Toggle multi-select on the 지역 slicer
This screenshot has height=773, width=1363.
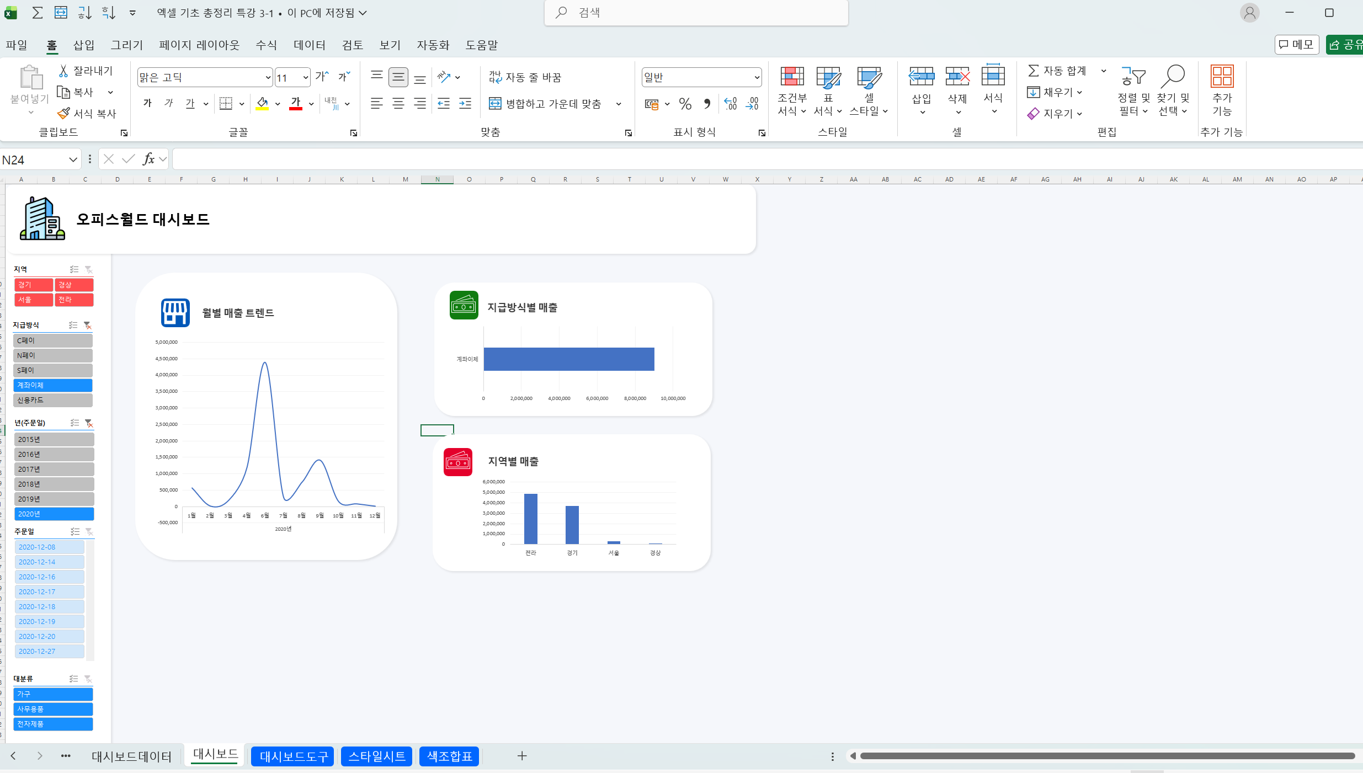(x=74, y=269)
